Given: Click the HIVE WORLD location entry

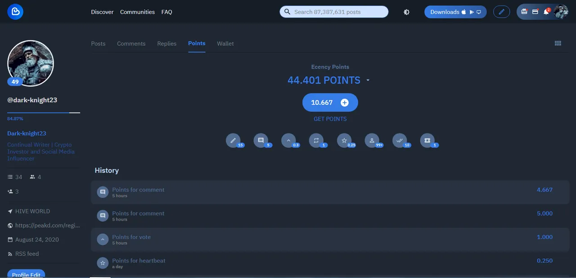Looking at the screenshot, I should click(x=29, y=211).
